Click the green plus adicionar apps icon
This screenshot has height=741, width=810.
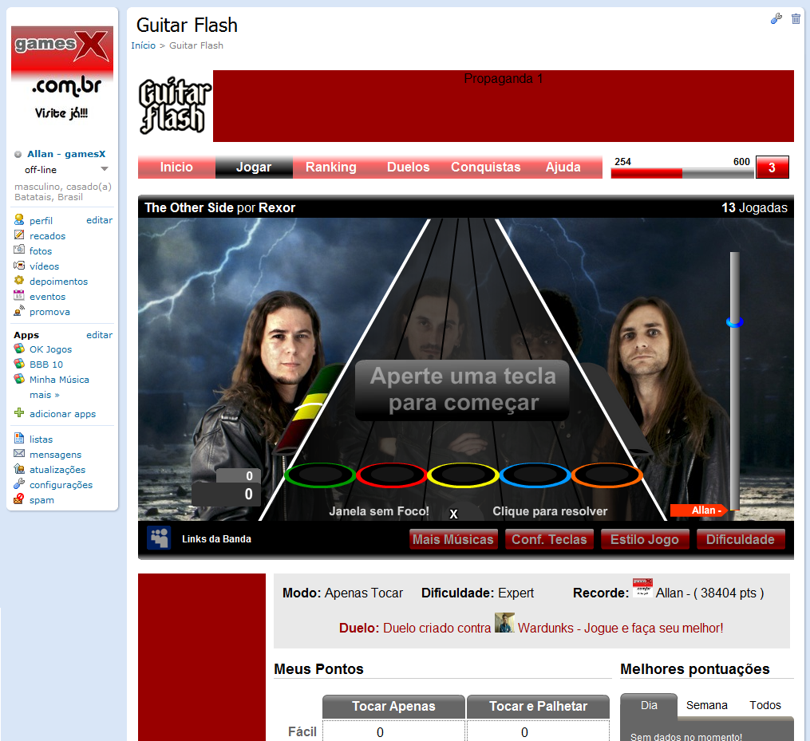pyautogui.click(x=19, y=412)
